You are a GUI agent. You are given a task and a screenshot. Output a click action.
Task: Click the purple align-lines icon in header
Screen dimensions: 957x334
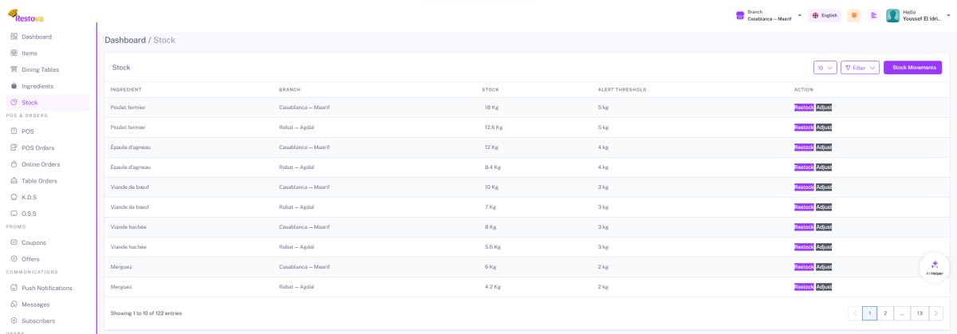(874, 15)
